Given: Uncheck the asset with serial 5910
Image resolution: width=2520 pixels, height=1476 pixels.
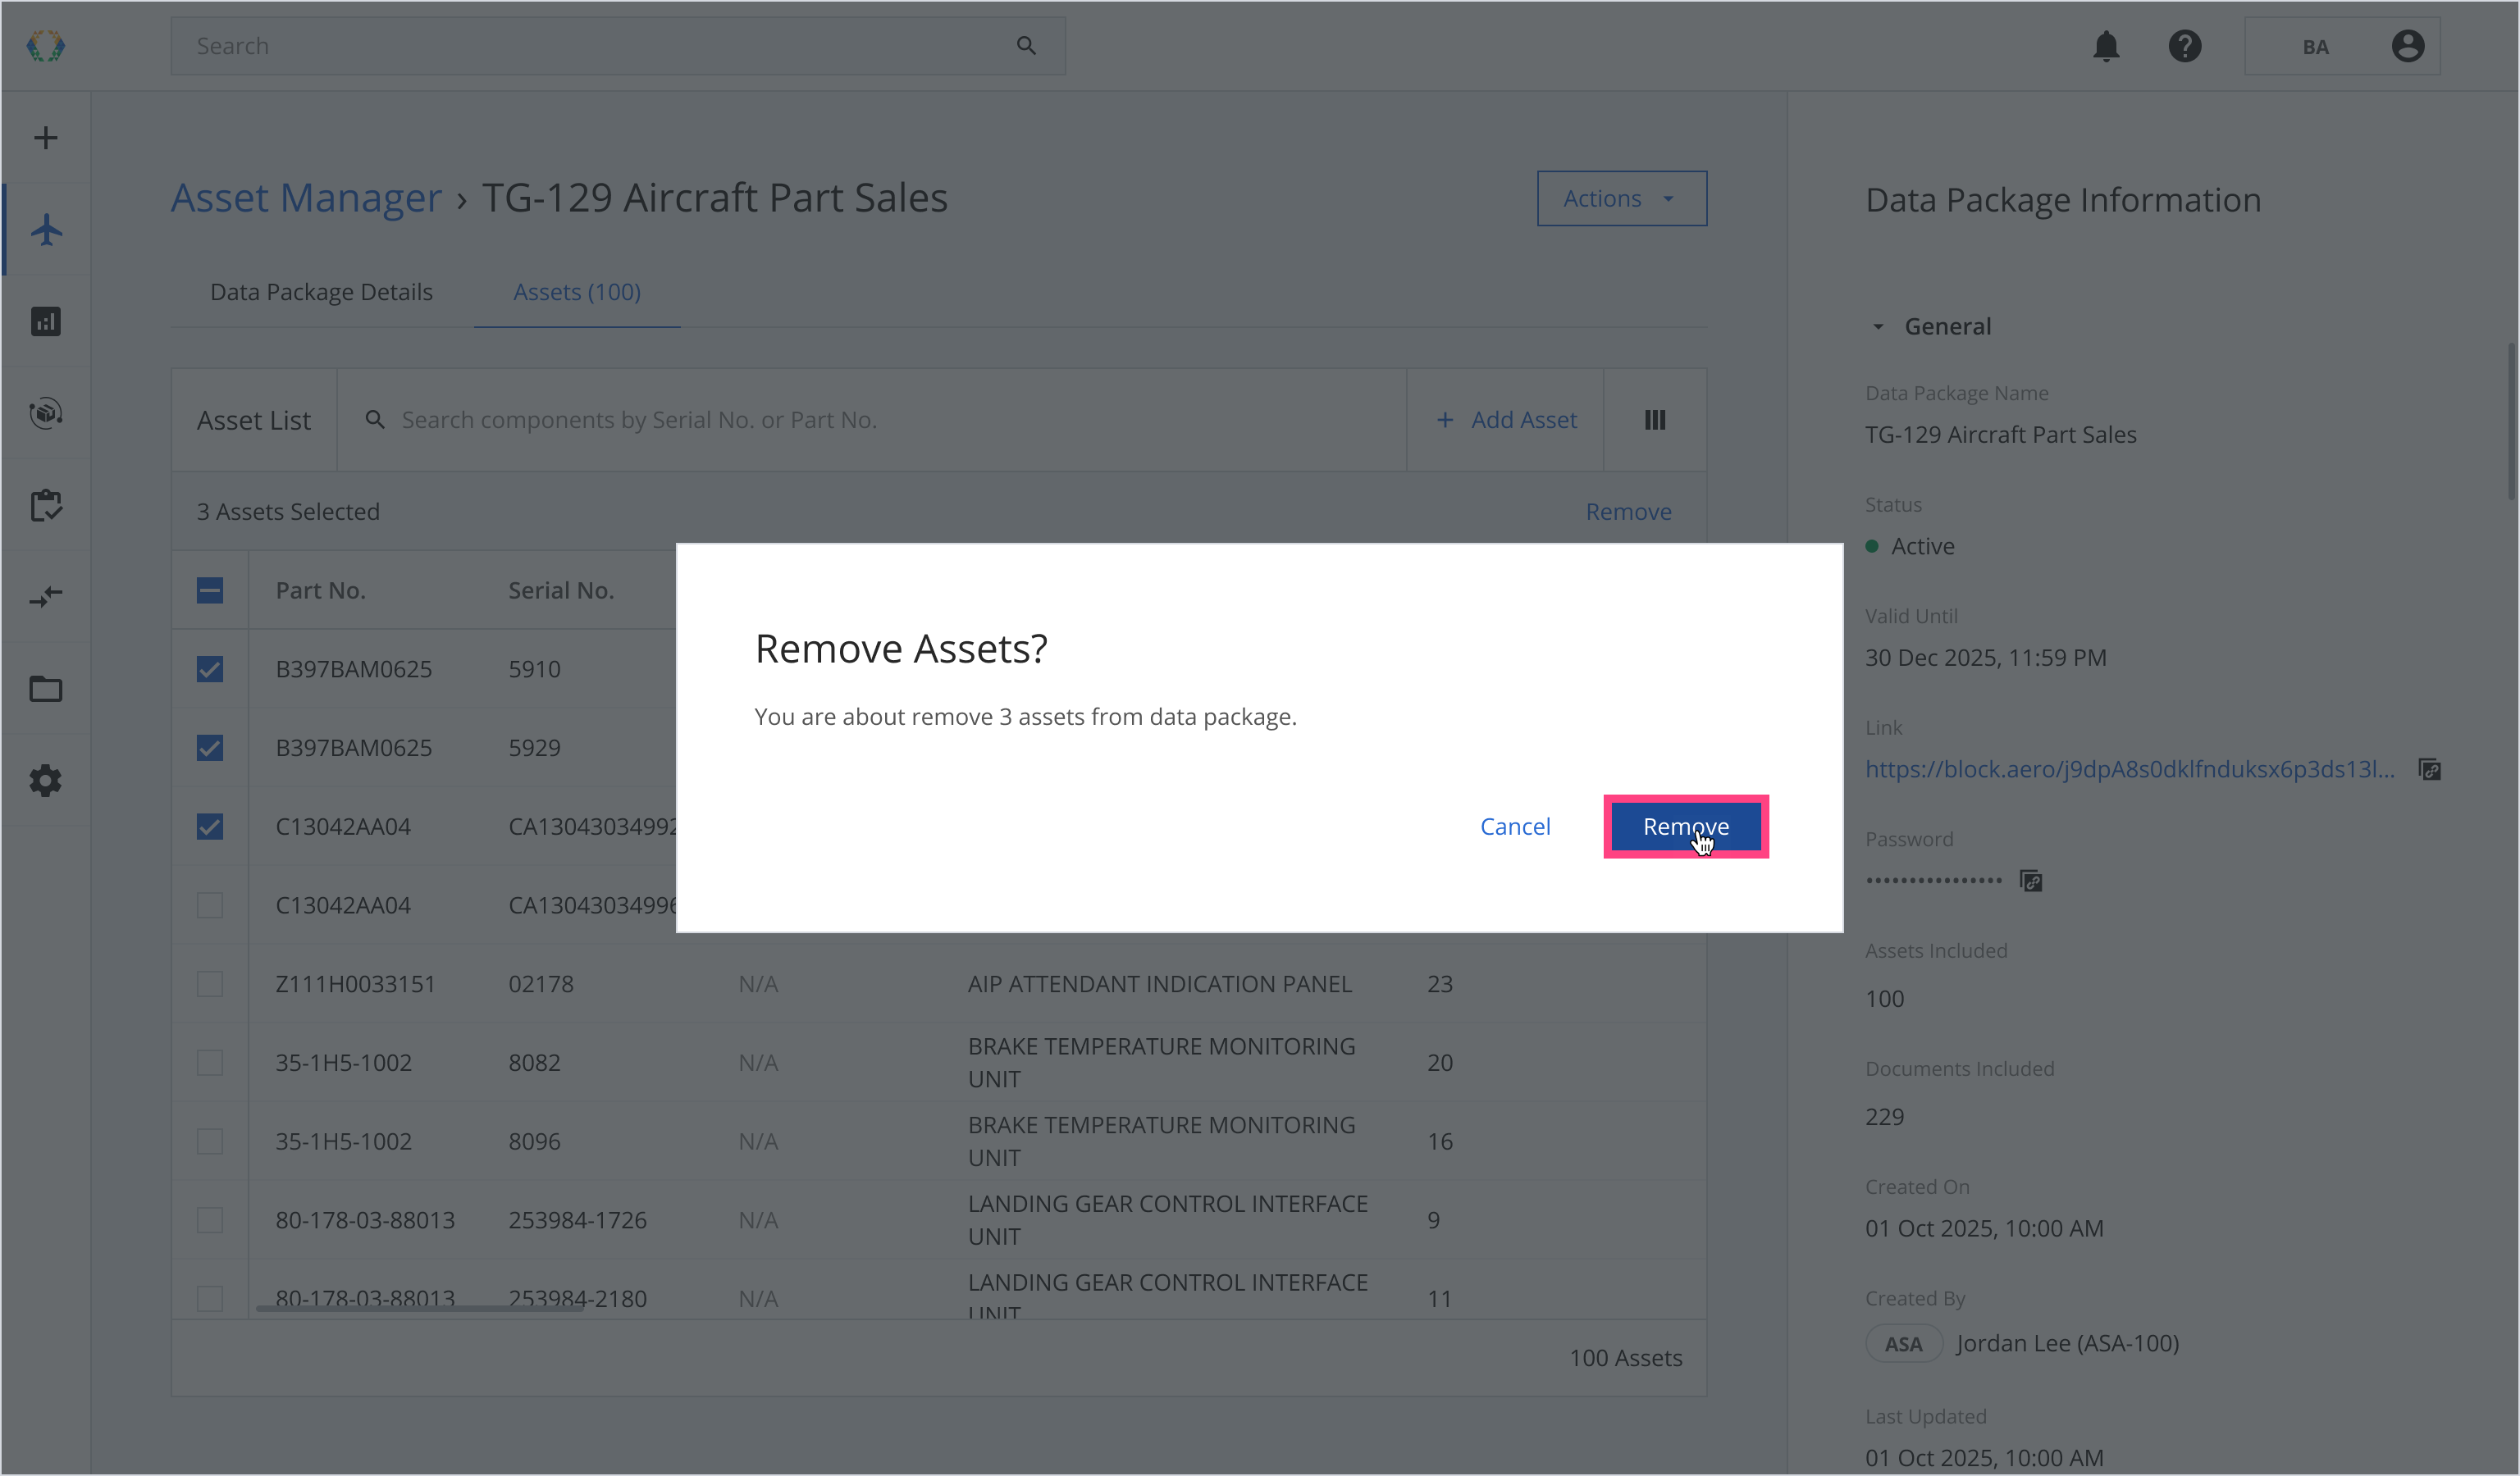Looking at the screenshot, I should coord(210,668).
